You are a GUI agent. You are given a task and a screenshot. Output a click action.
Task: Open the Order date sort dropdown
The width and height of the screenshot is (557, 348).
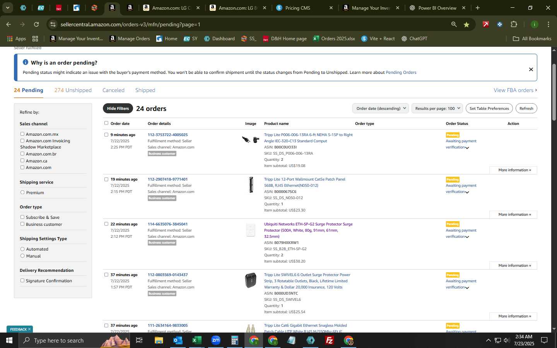click(x=381, y=108)
